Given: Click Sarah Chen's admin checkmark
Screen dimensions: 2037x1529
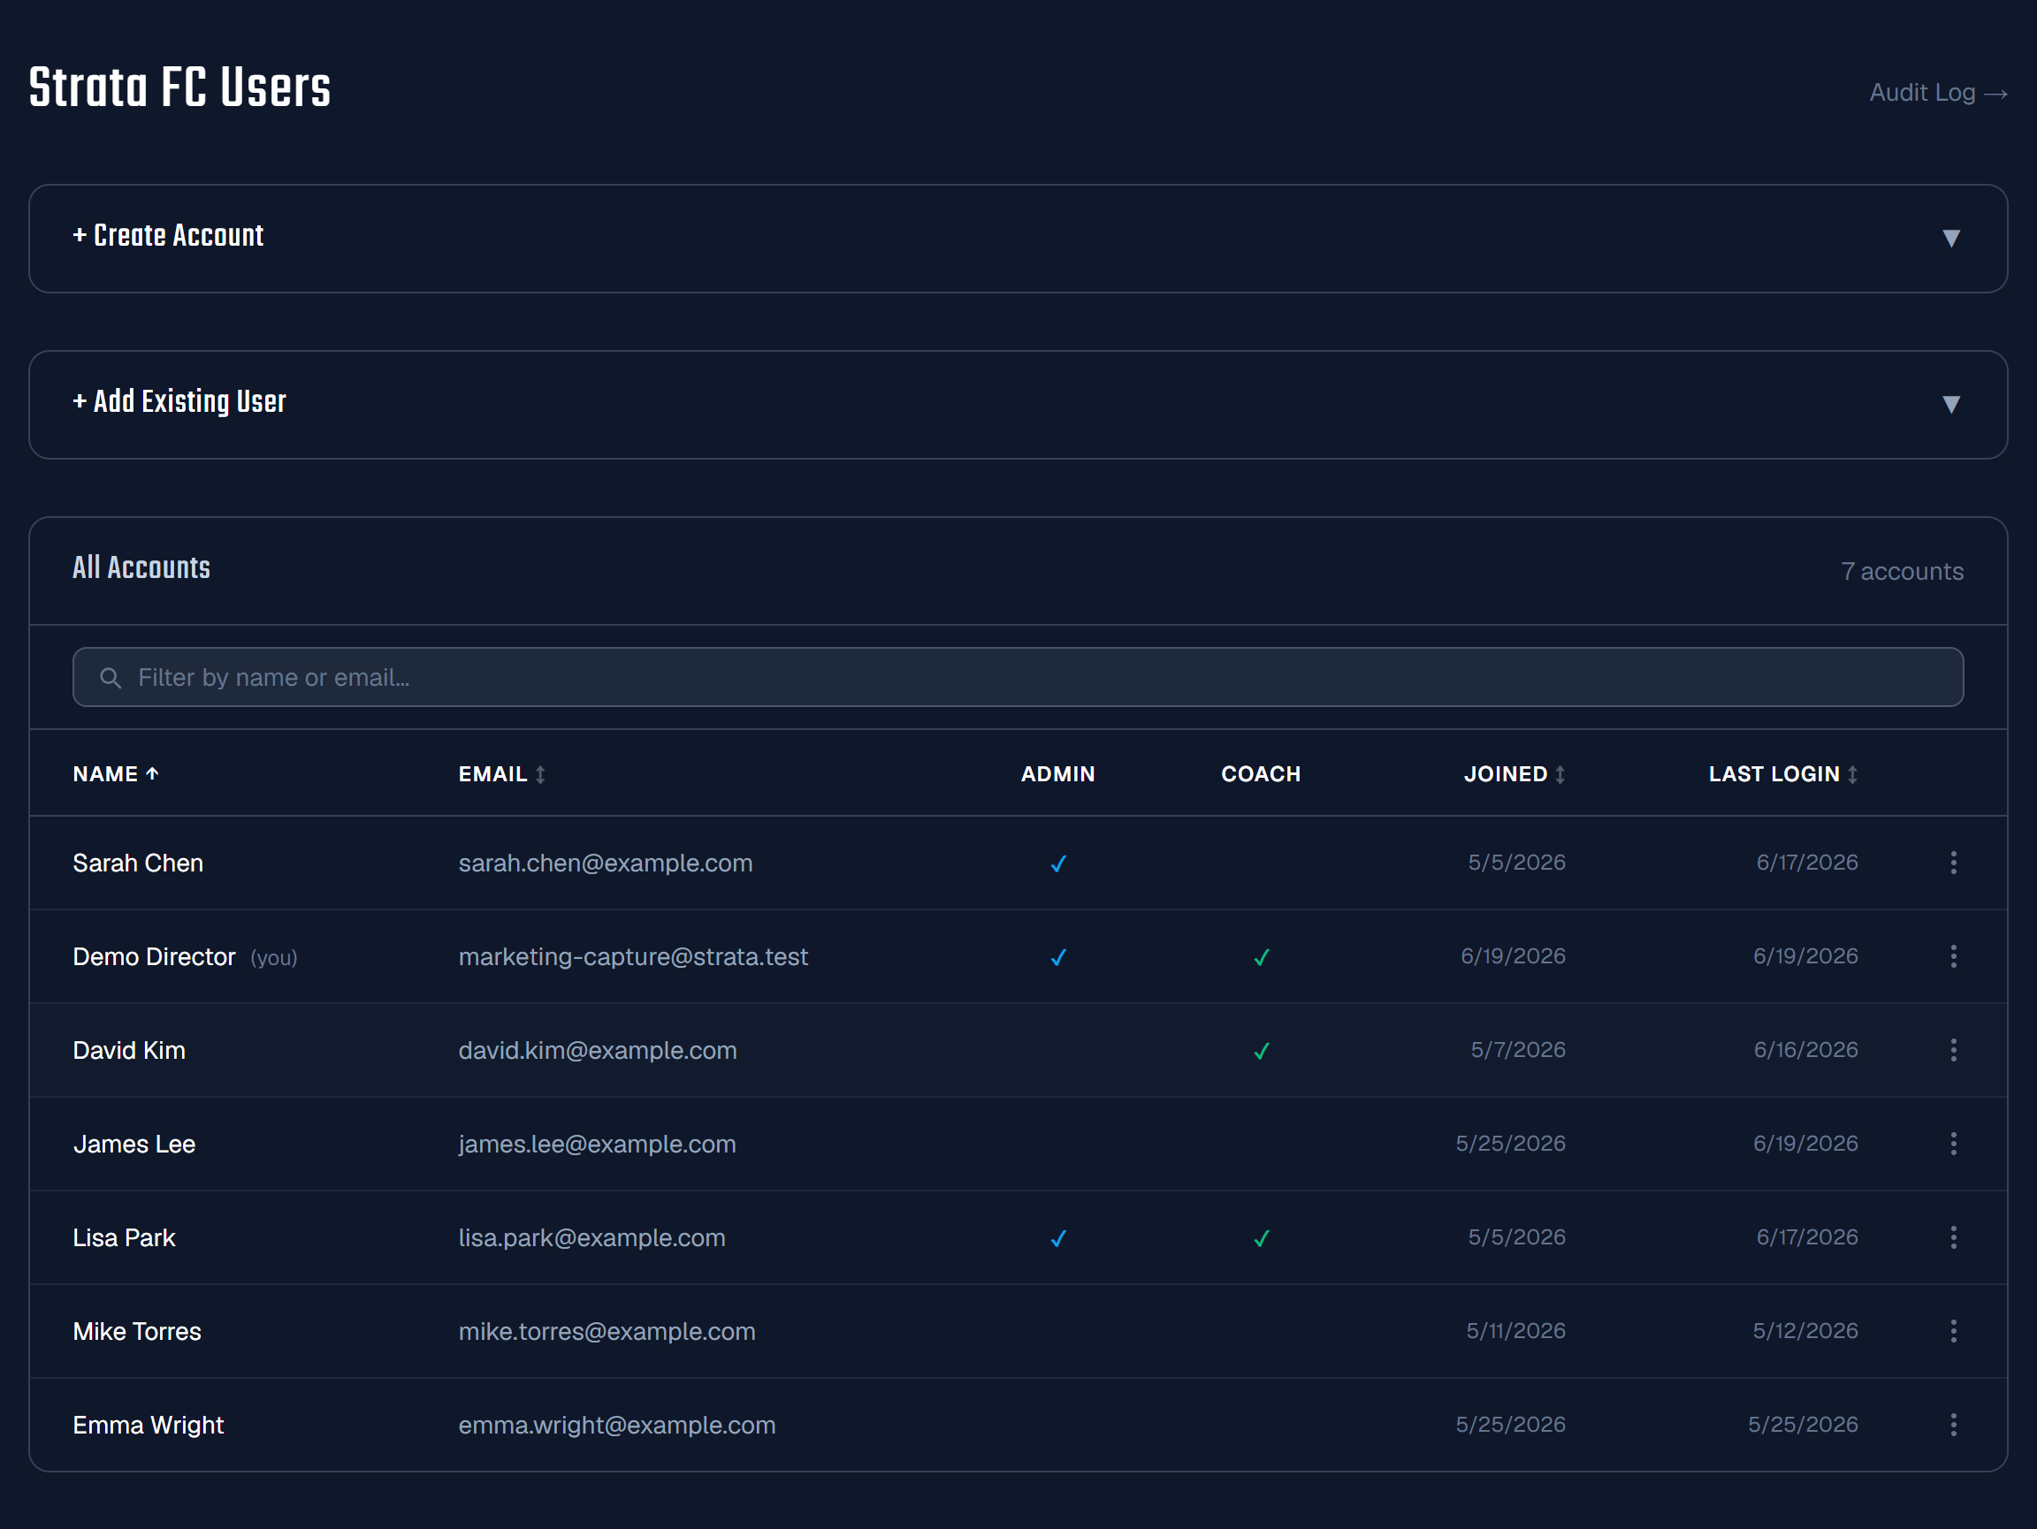Looking at the screenshot, I should (x=1058, y=863).
